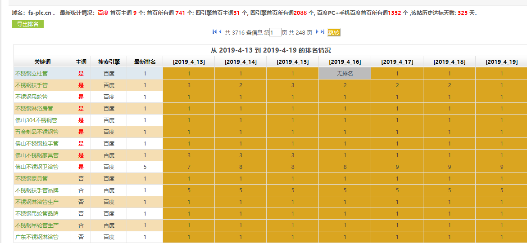Open the 不锈钢扶手管 keyword link

tap(32, 85)
